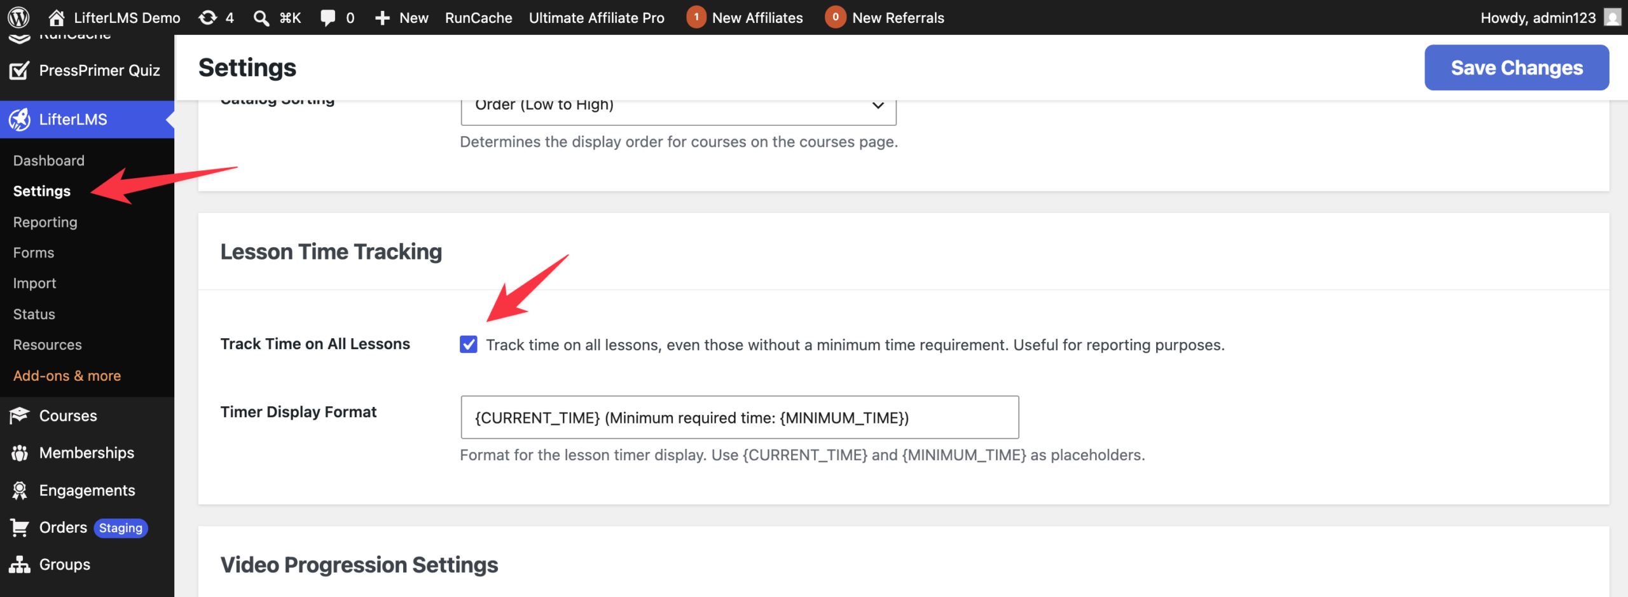Open the Import submenu item

pyautogui.click(x=34, y=283)
